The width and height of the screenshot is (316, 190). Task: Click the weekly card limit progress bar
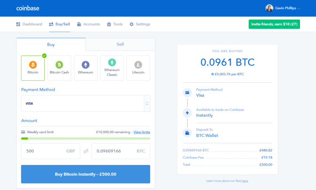[x=86, y=139]
